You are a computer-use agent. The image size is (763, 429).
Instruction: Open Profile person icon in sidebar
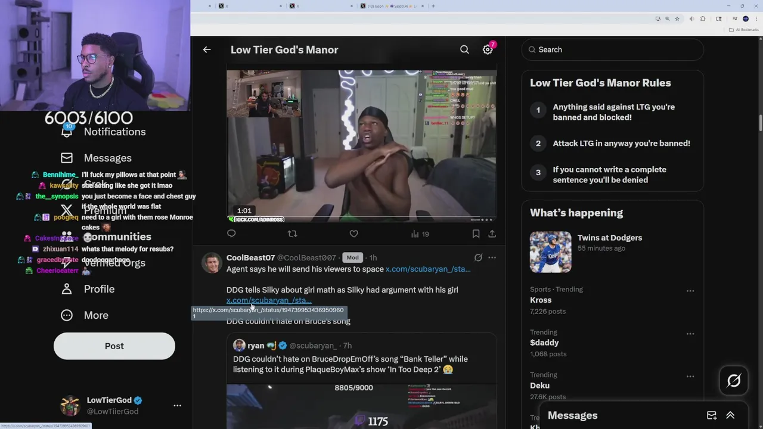[67, 289]
